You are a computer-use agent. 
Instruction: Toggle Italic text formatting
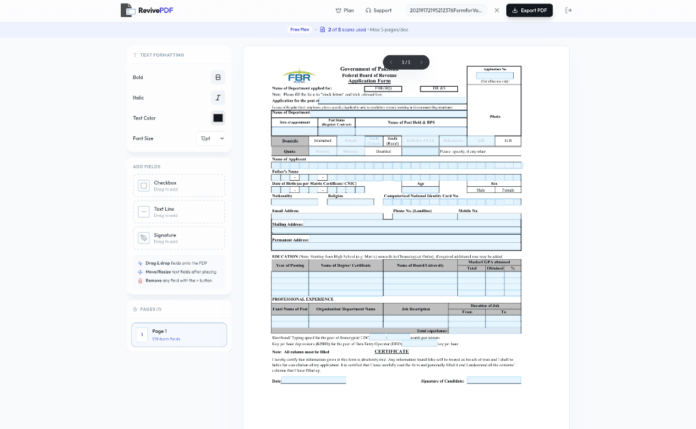point(218,98)
